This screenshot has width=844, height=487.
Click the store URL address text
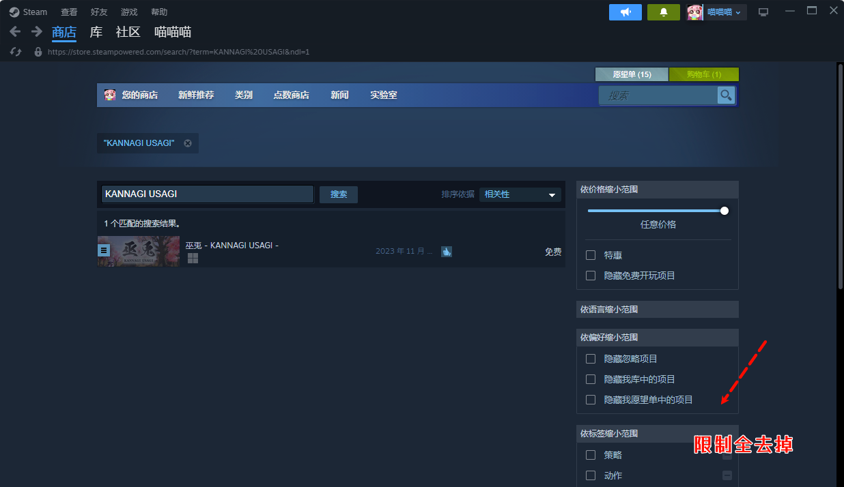tap(179, 52)
